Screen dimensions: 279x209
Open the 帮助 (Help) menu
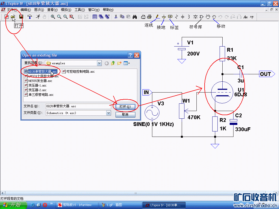pos(108,10)
